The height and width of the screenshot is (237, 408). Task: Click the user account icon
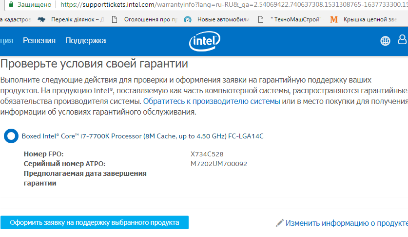[x=402, y=39]
